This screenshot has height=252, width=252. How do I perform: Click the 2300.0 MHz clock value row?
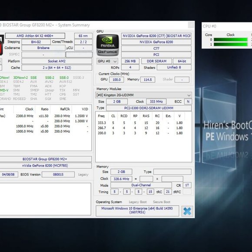coord(24,116)
